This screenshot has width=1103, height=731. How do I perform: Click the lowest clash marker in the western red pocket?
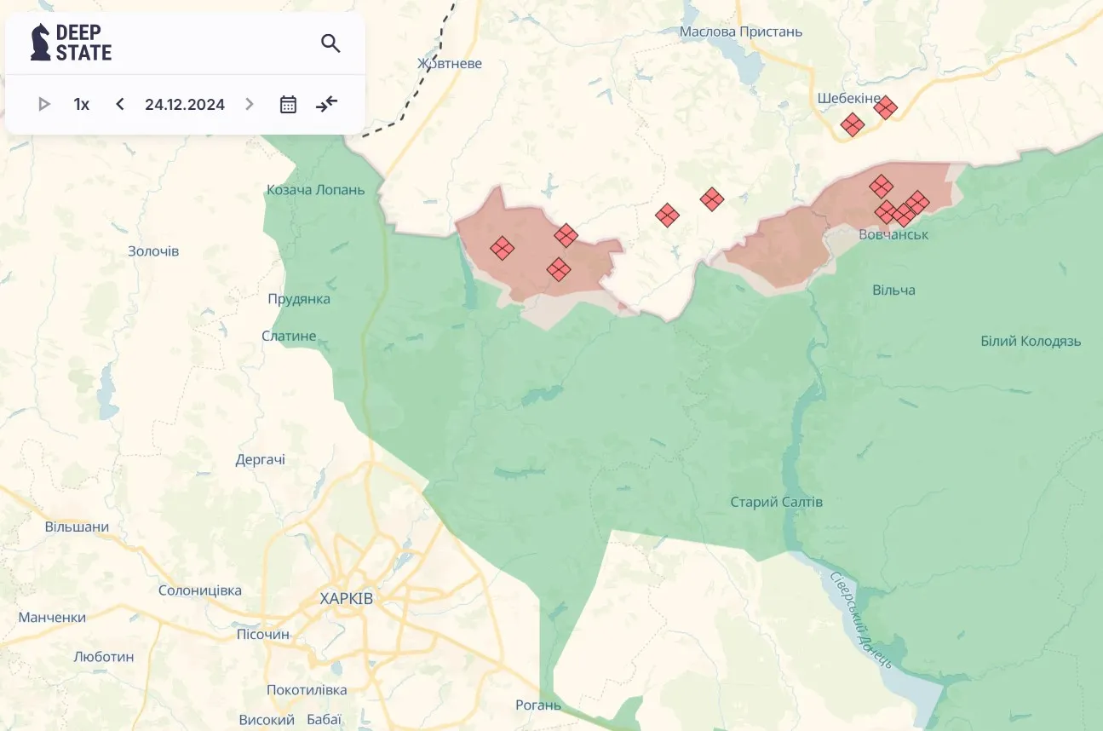pos(559,269)
